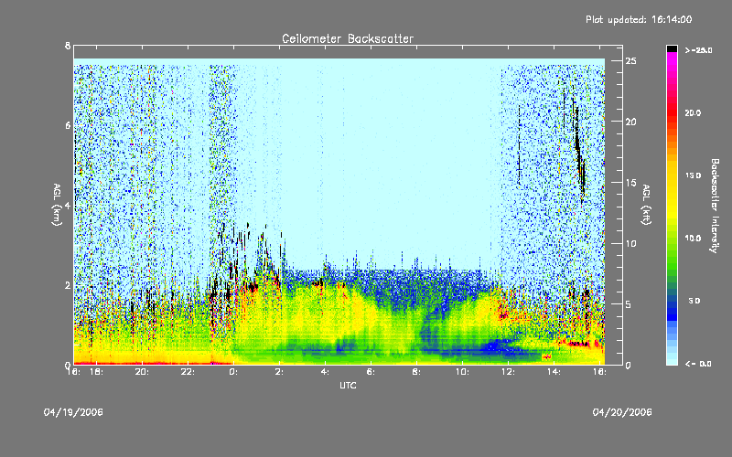This screenshot has width=732, height=457.
Task: Click the '0:' midnight time tick label
Action: tap(233, 372)
